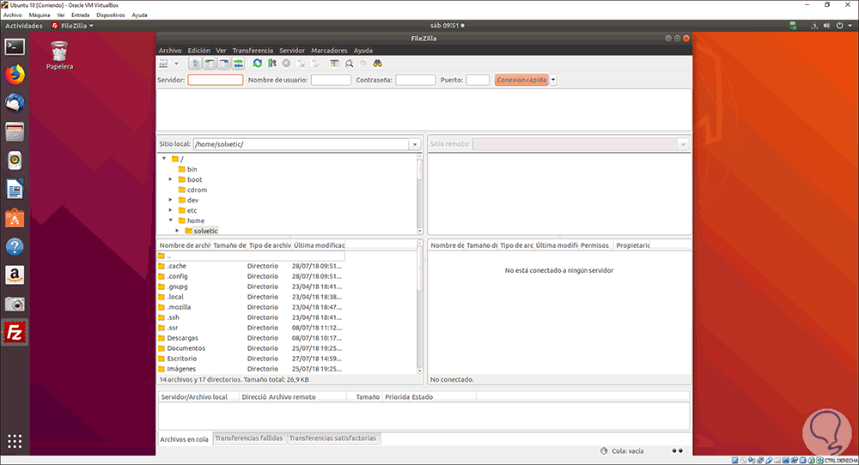This screenshot has height=465, width=859.
Task: Open the Servidor menu
Action: [292, 51]
